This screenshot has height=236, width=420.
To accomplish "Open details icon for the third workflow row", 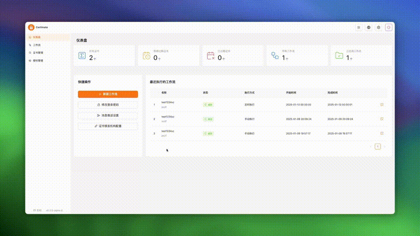I will point(382,133).
